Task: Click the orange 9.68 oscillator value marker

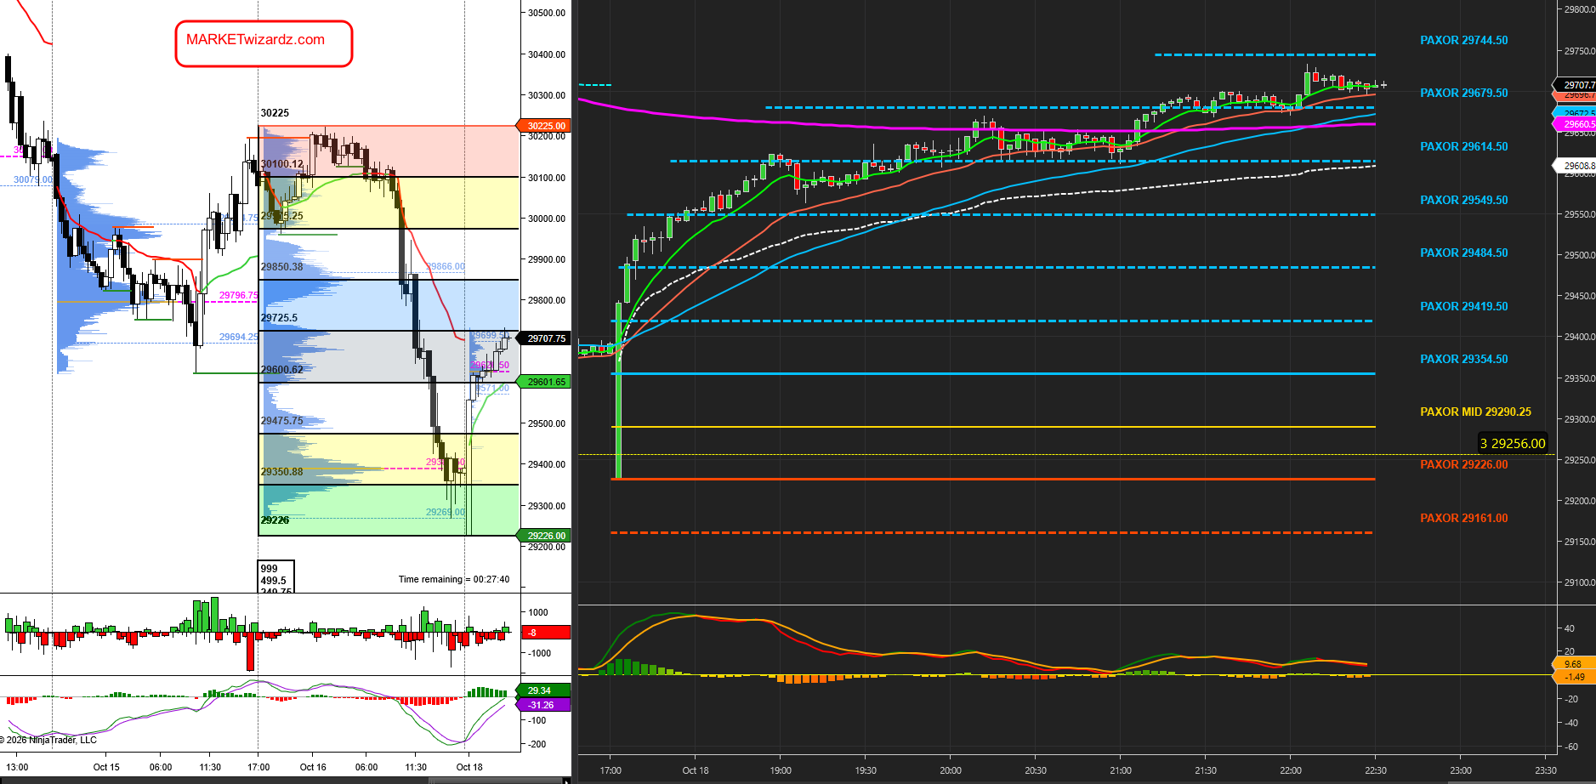Action: point(1576,664)
